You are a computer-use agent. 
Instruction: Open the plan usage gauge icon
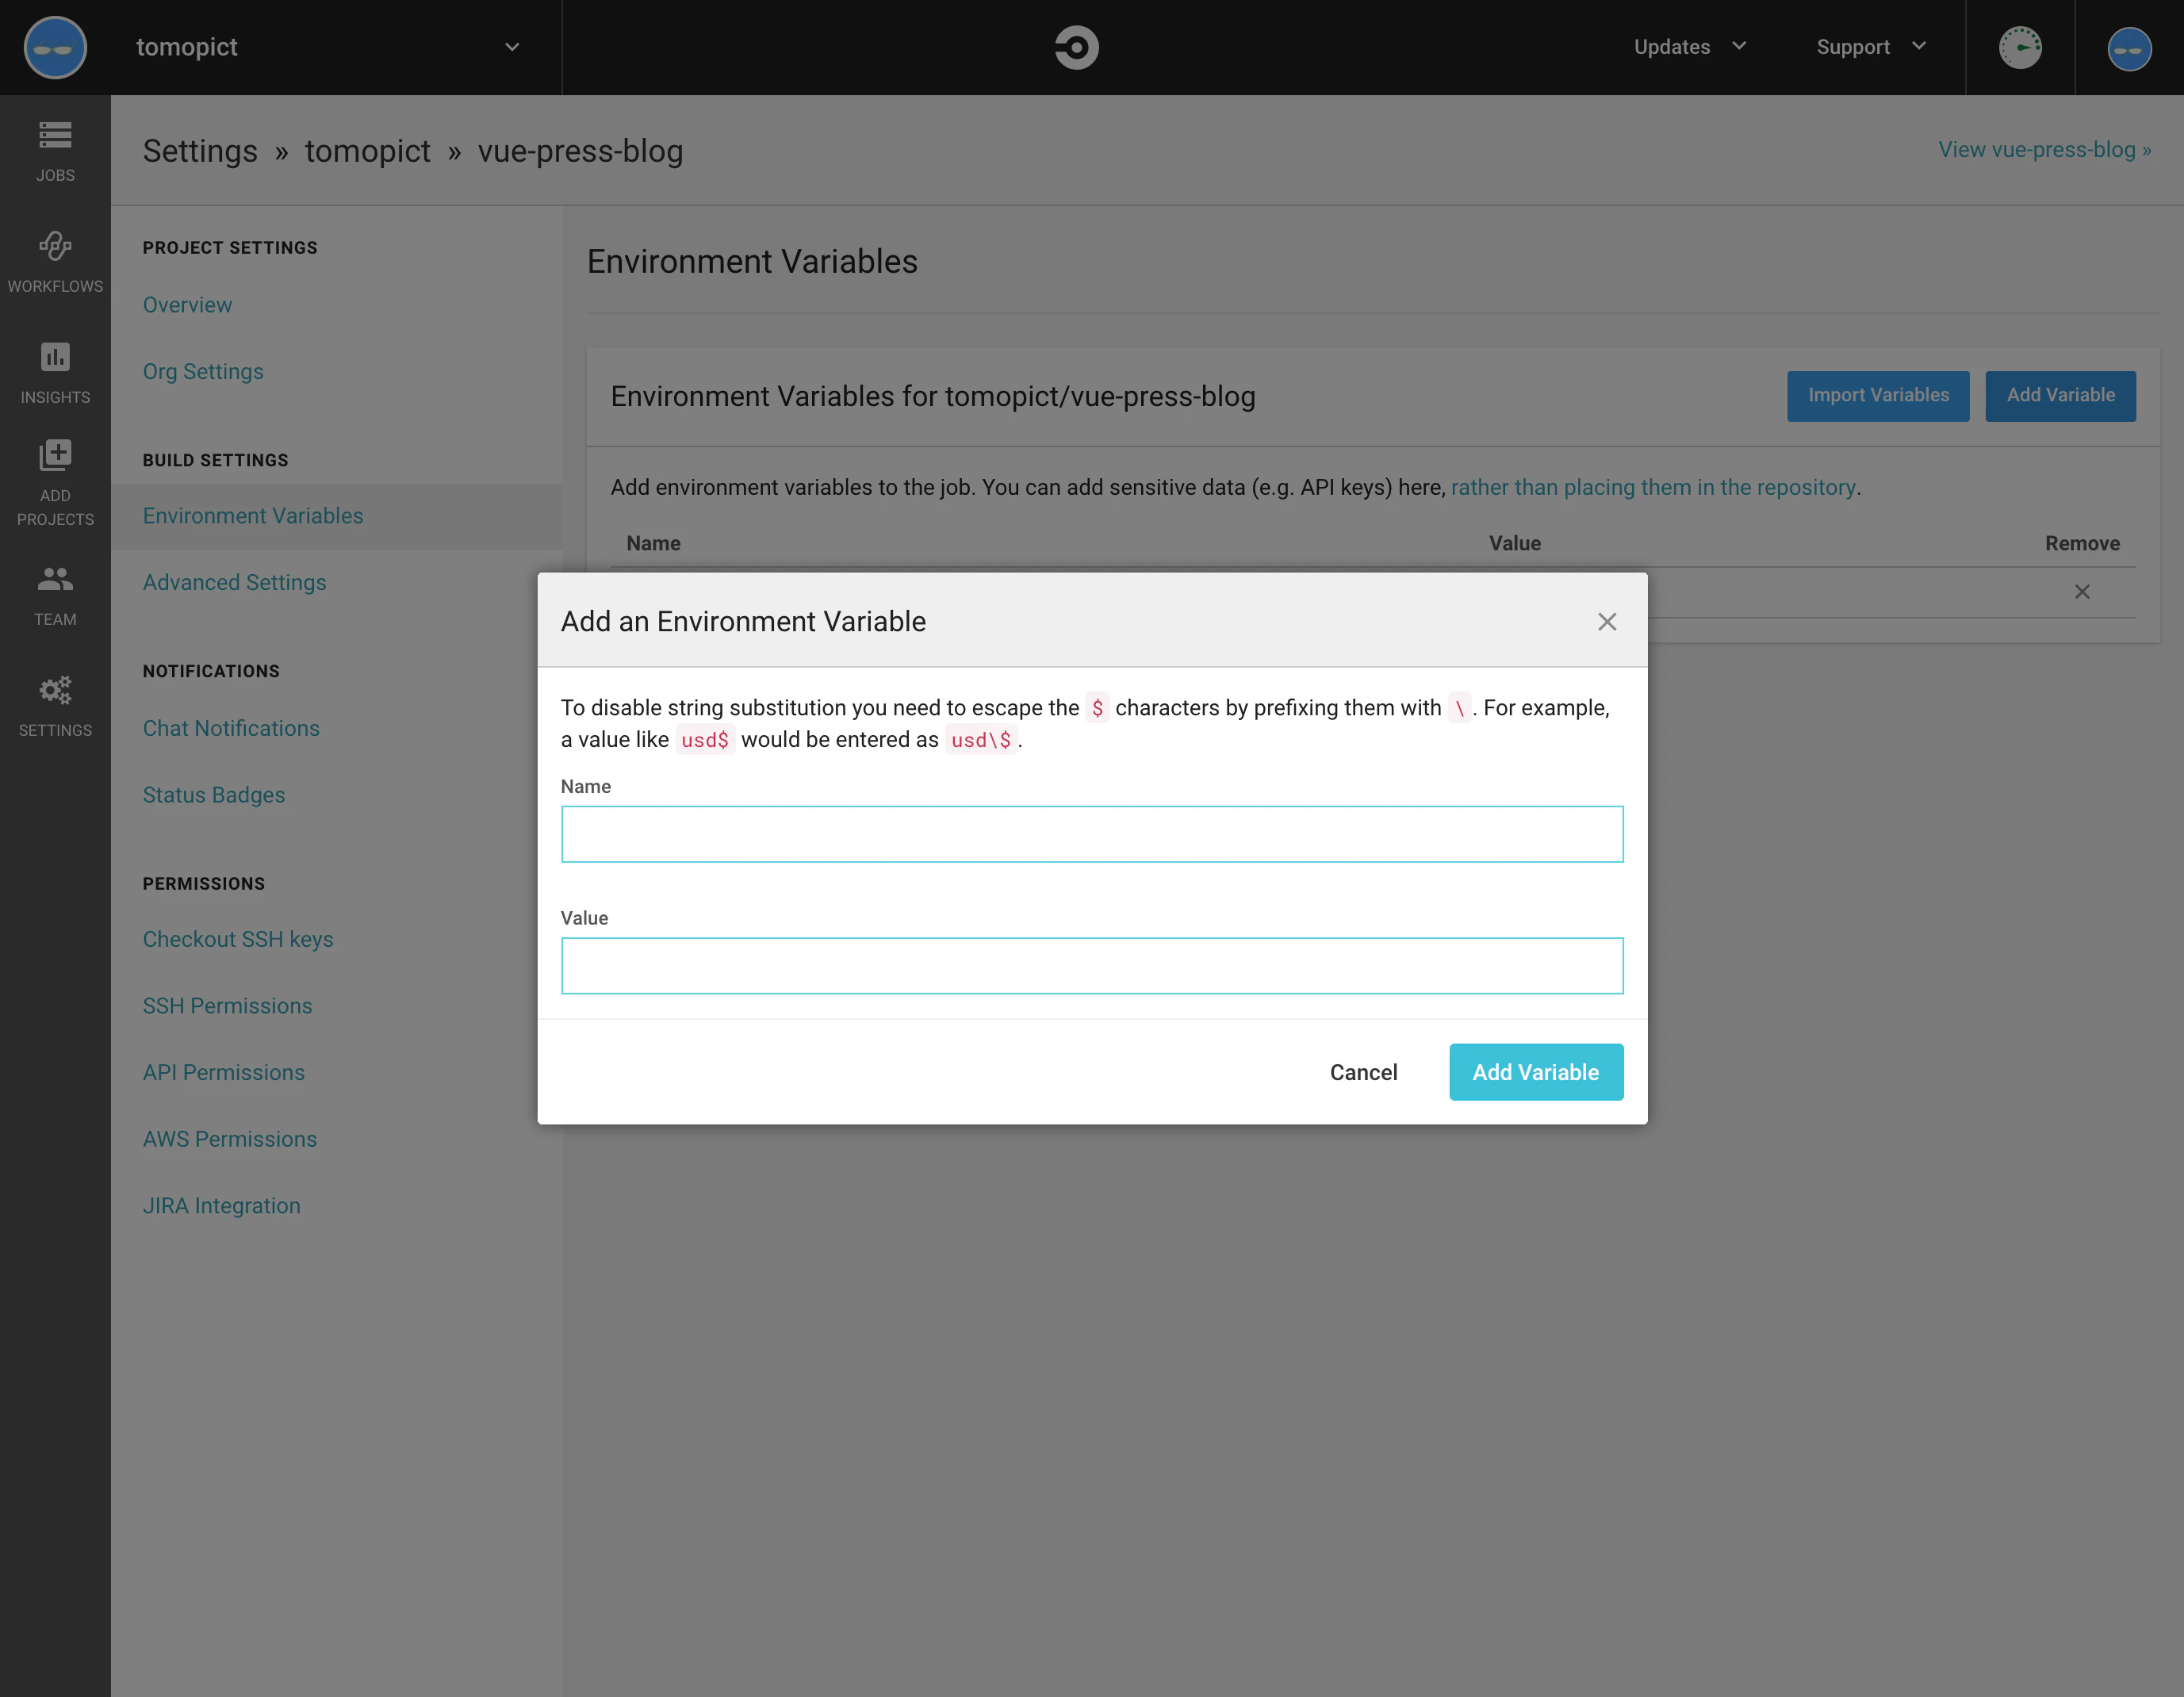pyautogui.click(x=2021, y=47)
